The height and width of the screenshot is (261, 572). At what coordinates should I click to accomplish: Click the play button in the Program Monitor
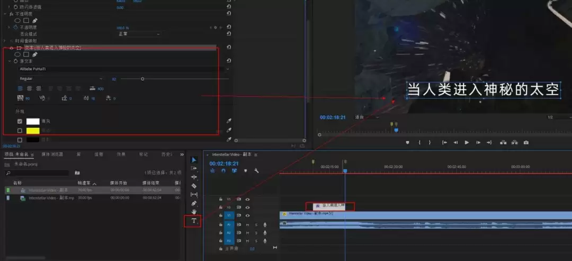[x=467, y=143]
